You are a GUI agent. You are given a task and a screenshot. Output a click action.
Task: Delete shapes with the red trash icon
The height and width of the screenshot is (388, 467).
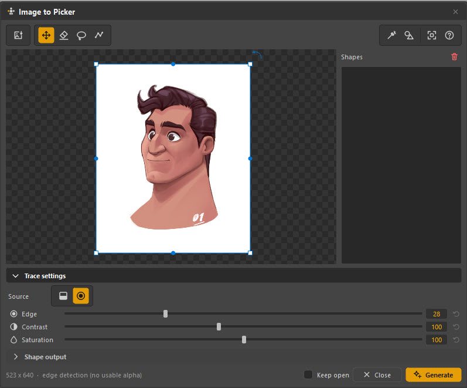[454, 57]
